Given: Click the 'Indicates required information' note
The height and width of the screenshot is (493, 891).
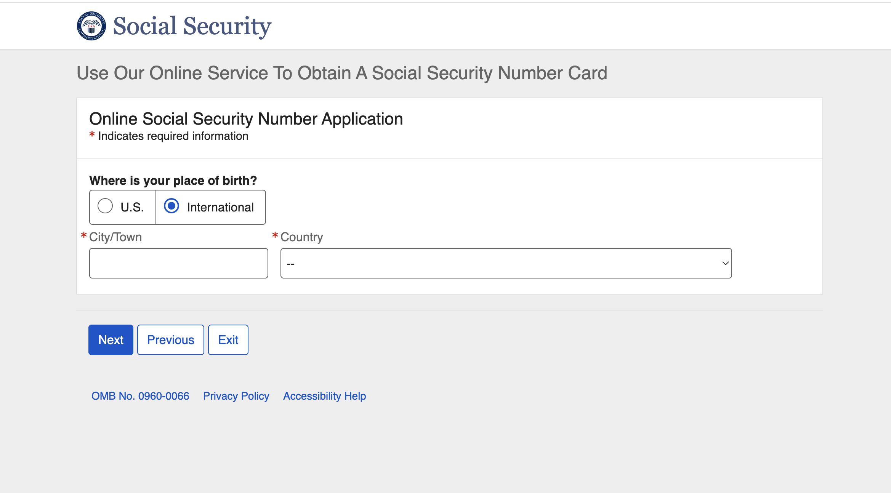Looking at the screenshot, I should (x=173, y=136).
